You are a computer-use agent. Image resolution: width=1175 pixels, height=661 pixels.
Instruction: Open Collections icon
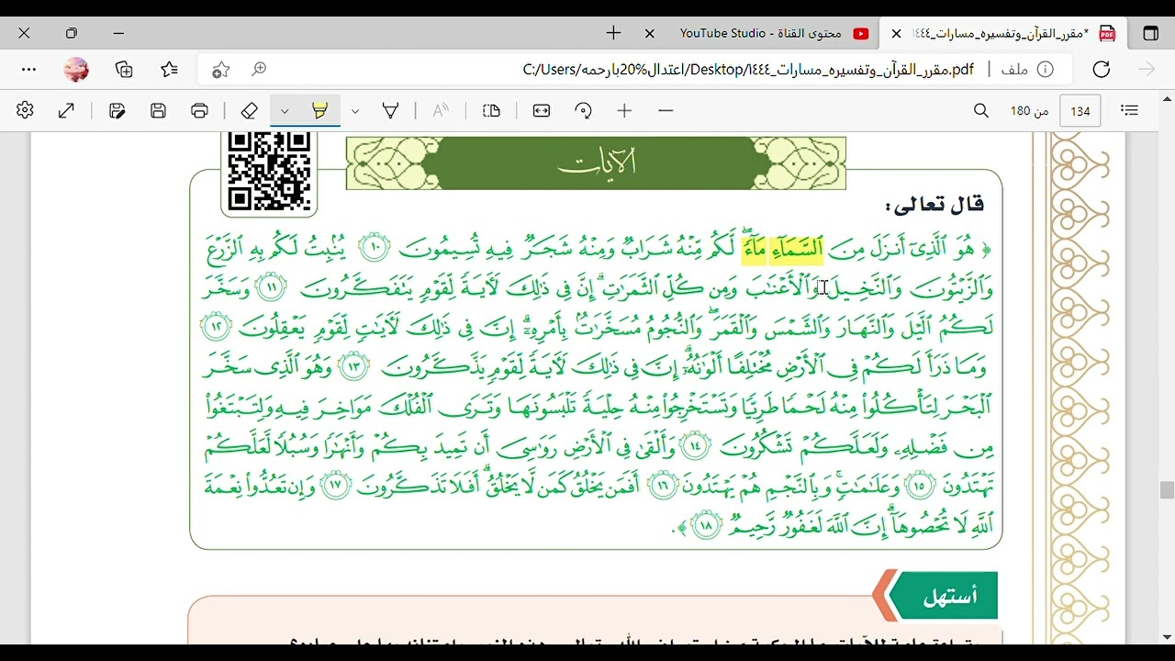click(124, 69)
